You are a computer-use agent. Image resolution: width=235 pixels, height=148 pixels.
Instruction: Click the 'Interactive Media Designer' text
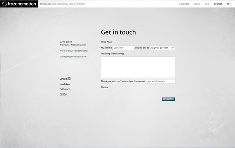coord(73,45)
